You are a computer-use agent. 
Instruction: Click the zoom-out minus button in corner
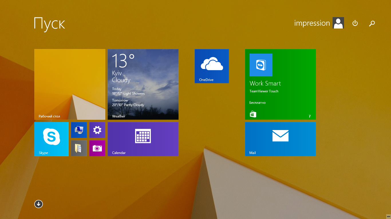point(388,217)
